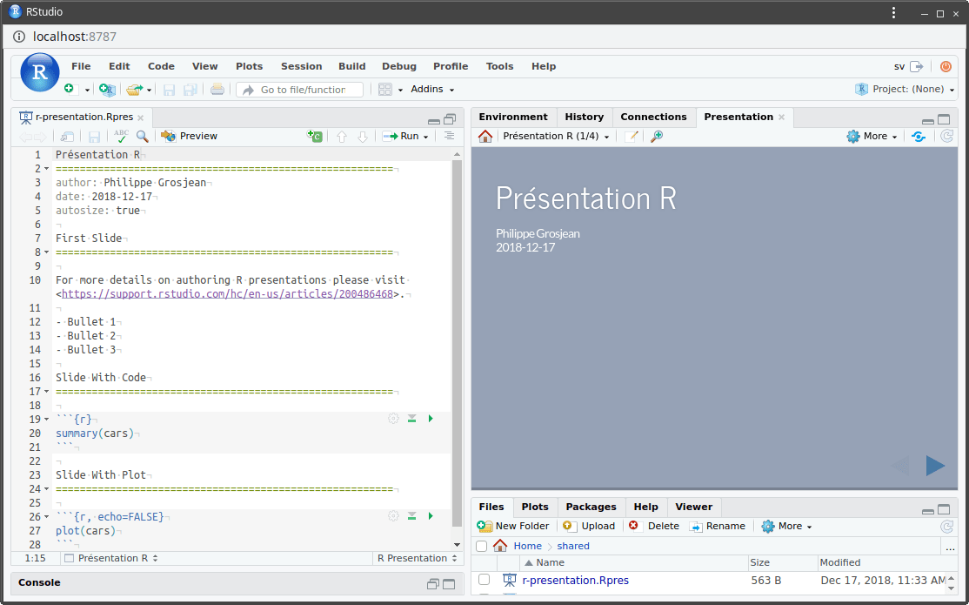969x605 pixels.
Task: Open the section jump menu in status bar
Action: [112, 558]
